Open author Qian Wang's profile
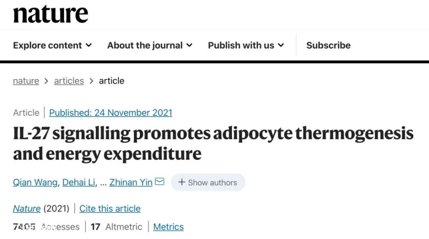This screenshot has width=429, height=239. [35, 182]
